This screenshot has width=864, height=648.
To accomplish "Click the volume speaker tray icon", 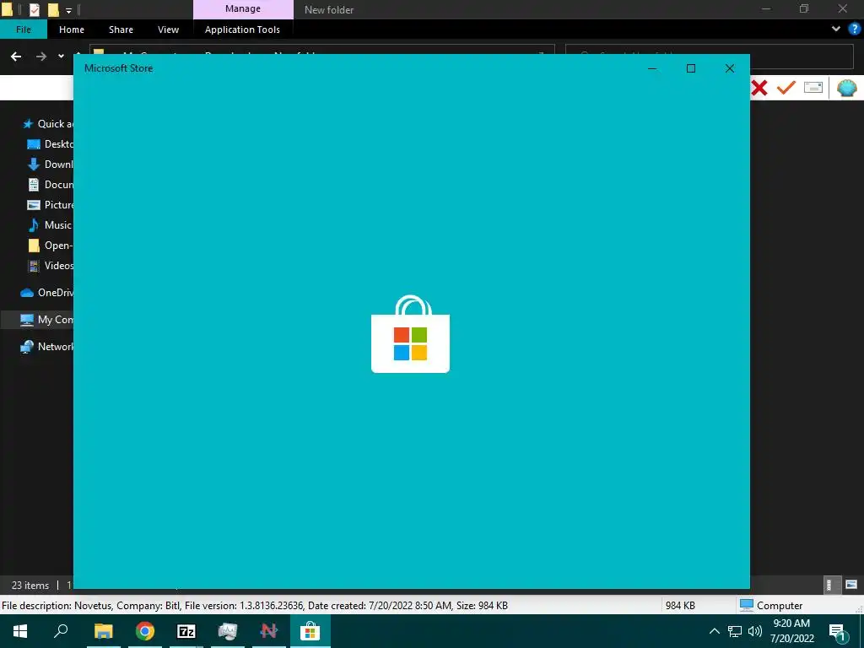I will click(x=755, y=631).
